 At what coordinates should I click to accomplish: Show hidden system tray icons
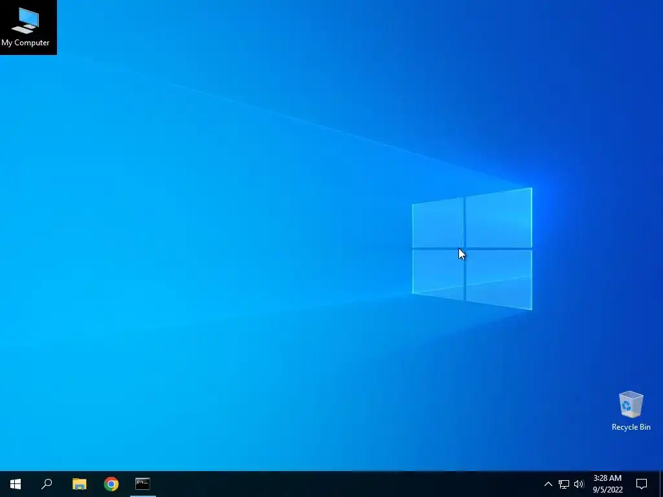[x=548, y=484]
